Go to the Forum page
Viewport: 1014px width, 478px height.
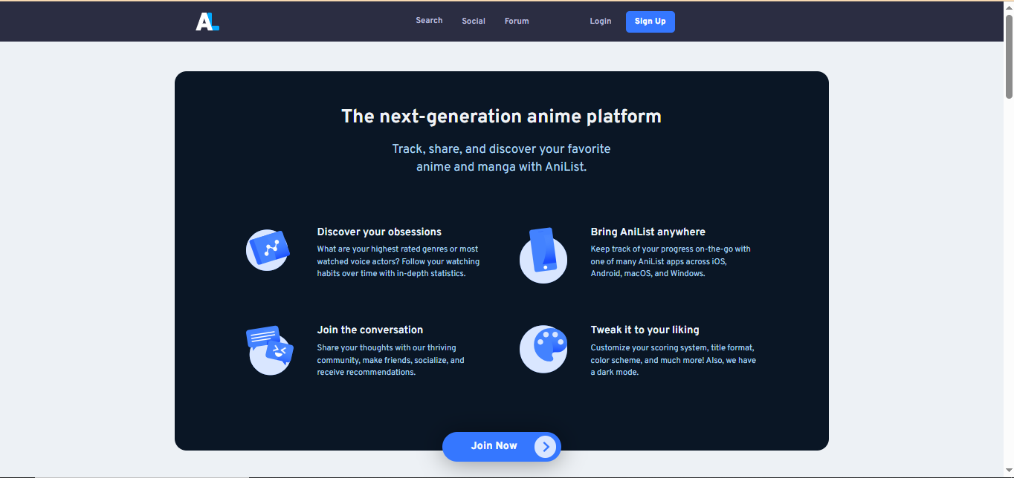517,22
